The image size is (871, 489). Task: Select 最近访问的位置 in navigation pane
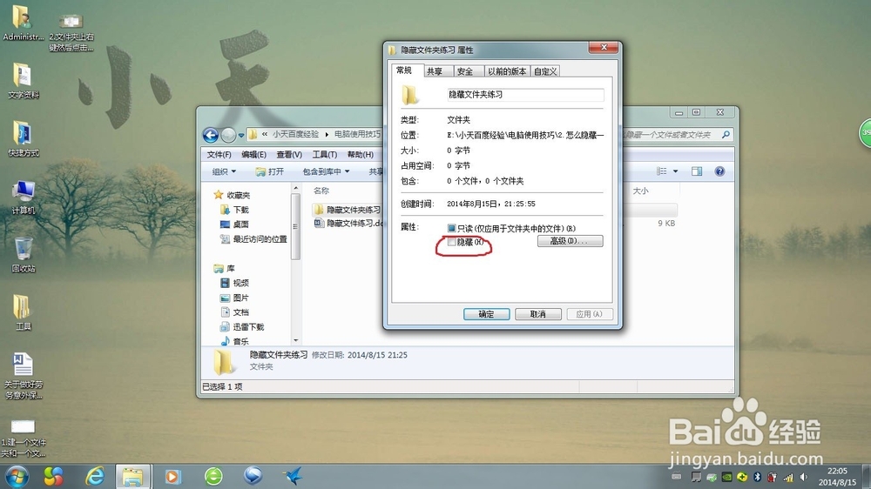pyautogui.click(x=253, y=238)
